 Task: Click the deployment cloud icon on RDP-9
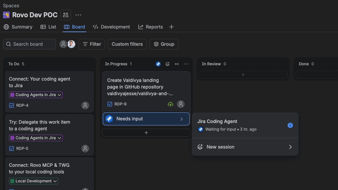170,104
